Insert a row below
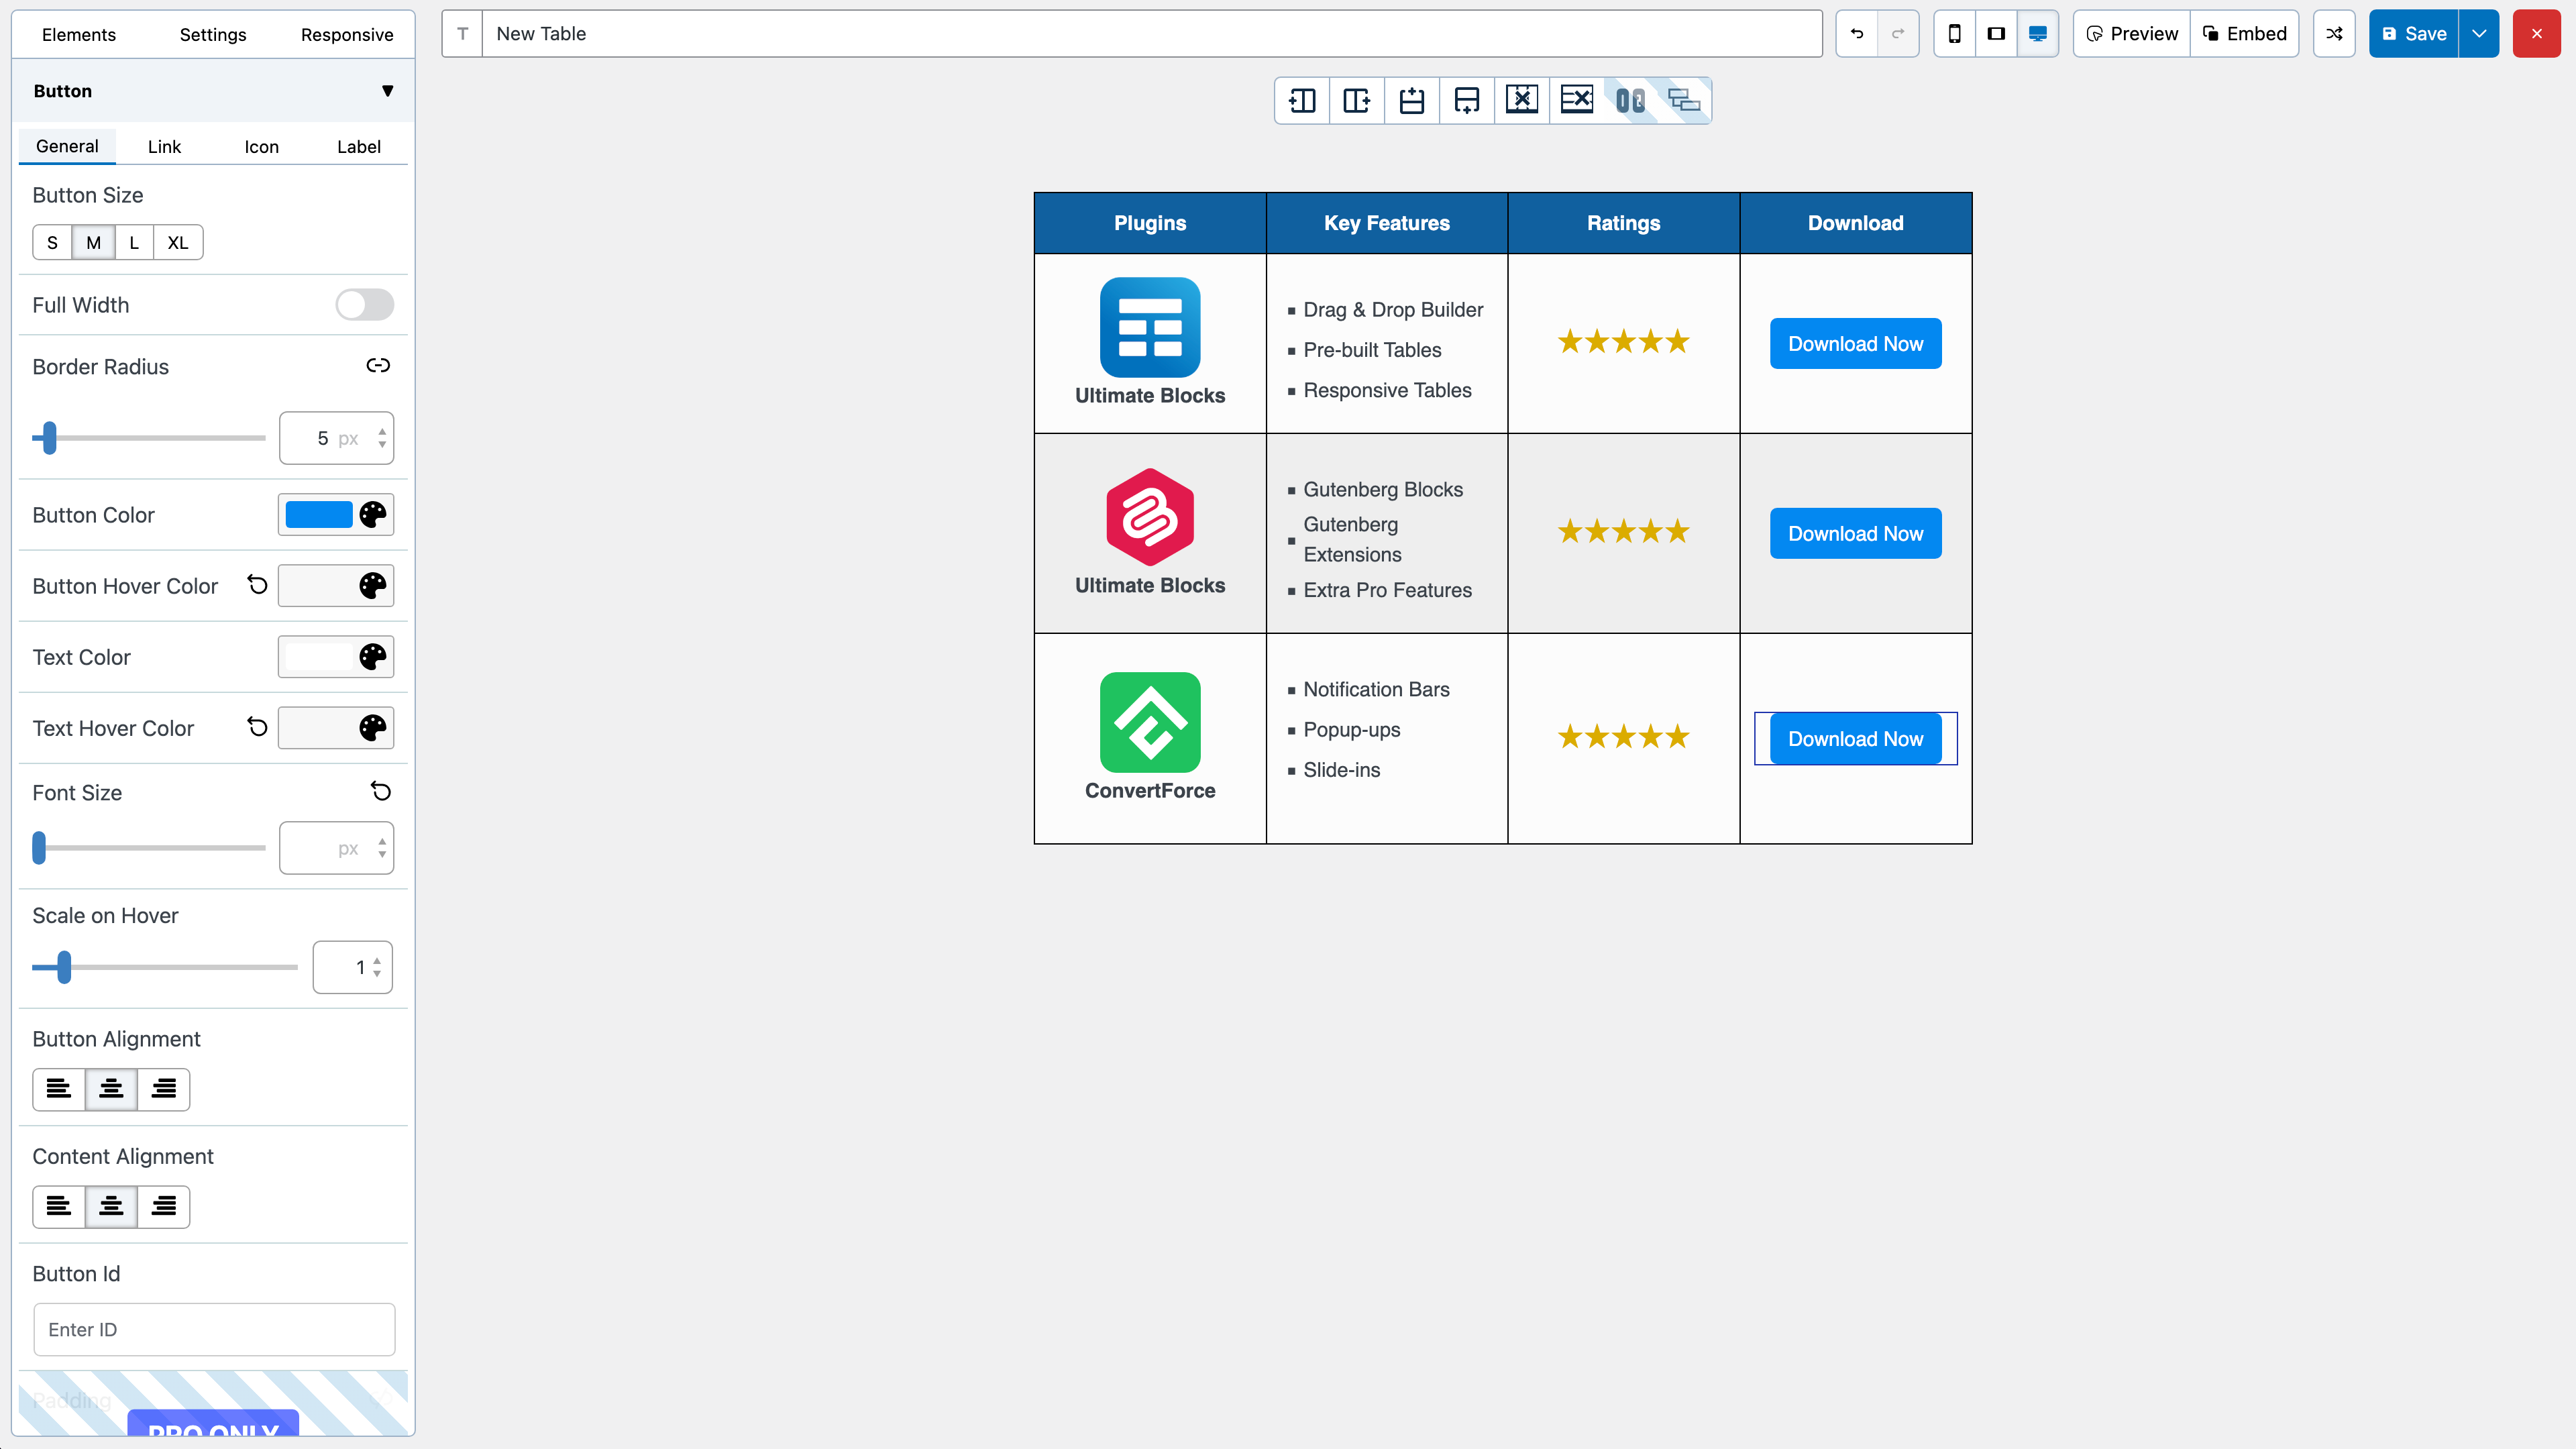 [1466, 100]
